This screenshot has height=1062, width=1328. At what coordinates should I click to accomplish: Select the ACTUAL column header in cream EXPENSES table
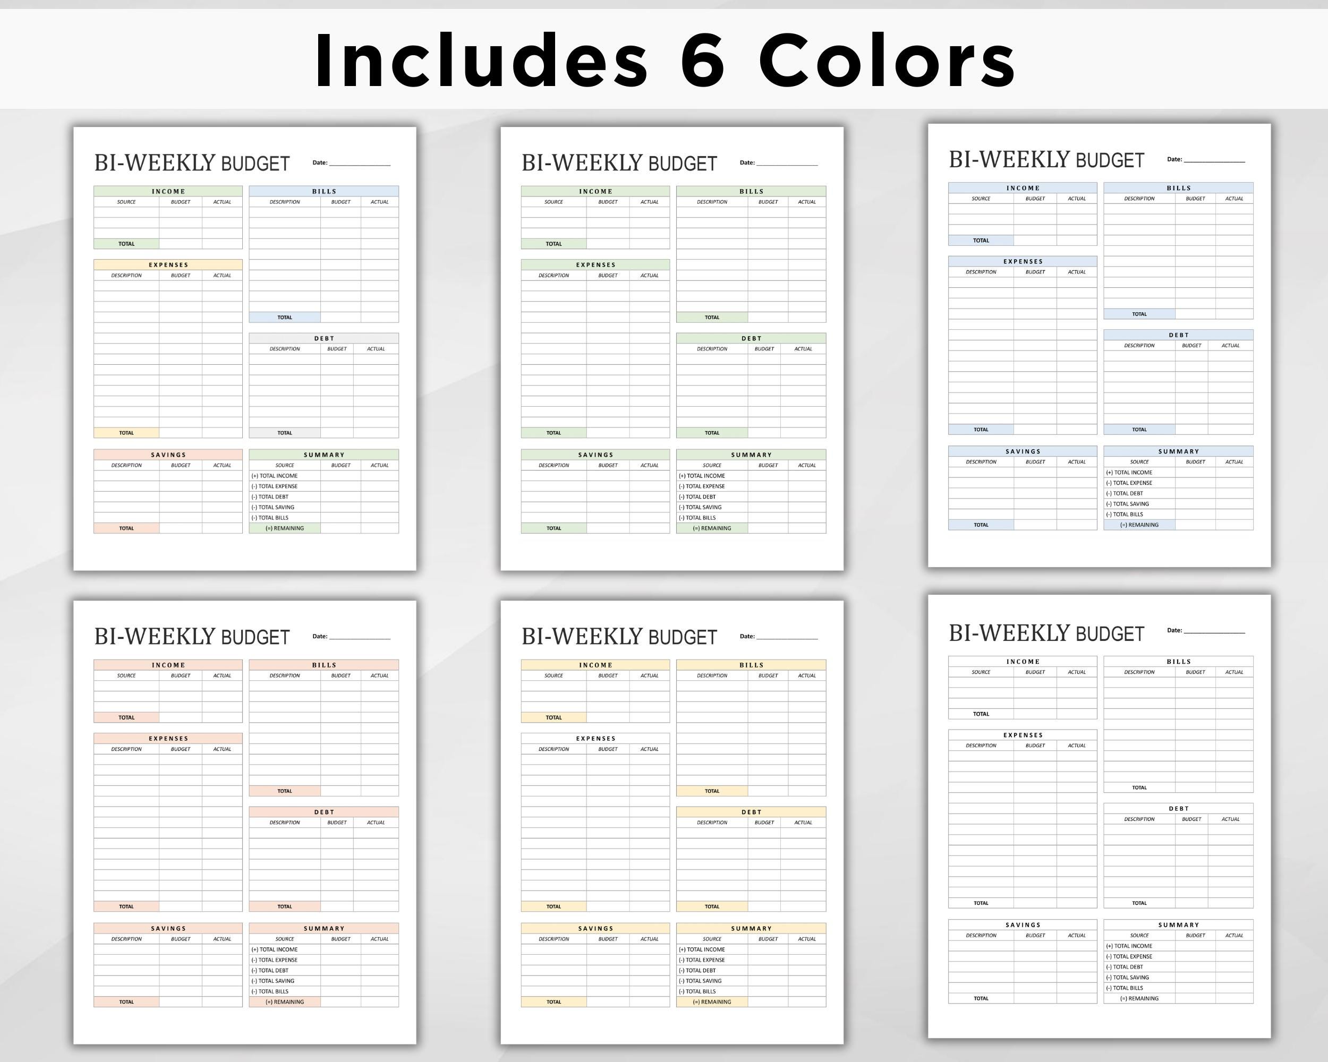coord(650,749)
